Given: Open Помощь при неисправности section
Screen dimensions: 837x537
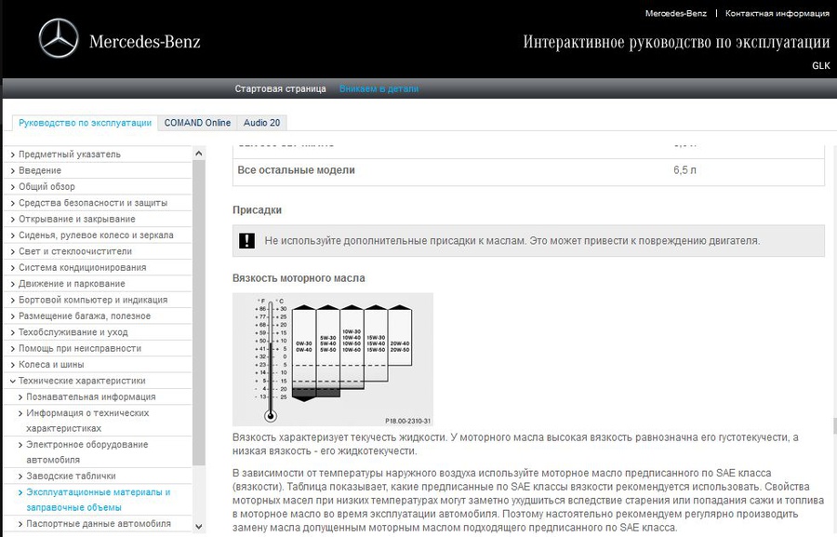Looking at the screenshot, I should point(80,348).
